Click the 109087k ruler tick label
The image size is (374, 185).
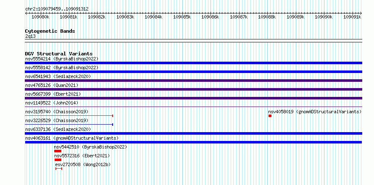[239, 17]
